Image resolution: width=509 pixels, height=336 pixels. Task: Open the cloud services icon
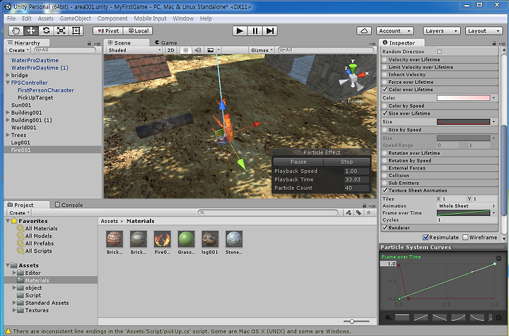click(364, 31)
